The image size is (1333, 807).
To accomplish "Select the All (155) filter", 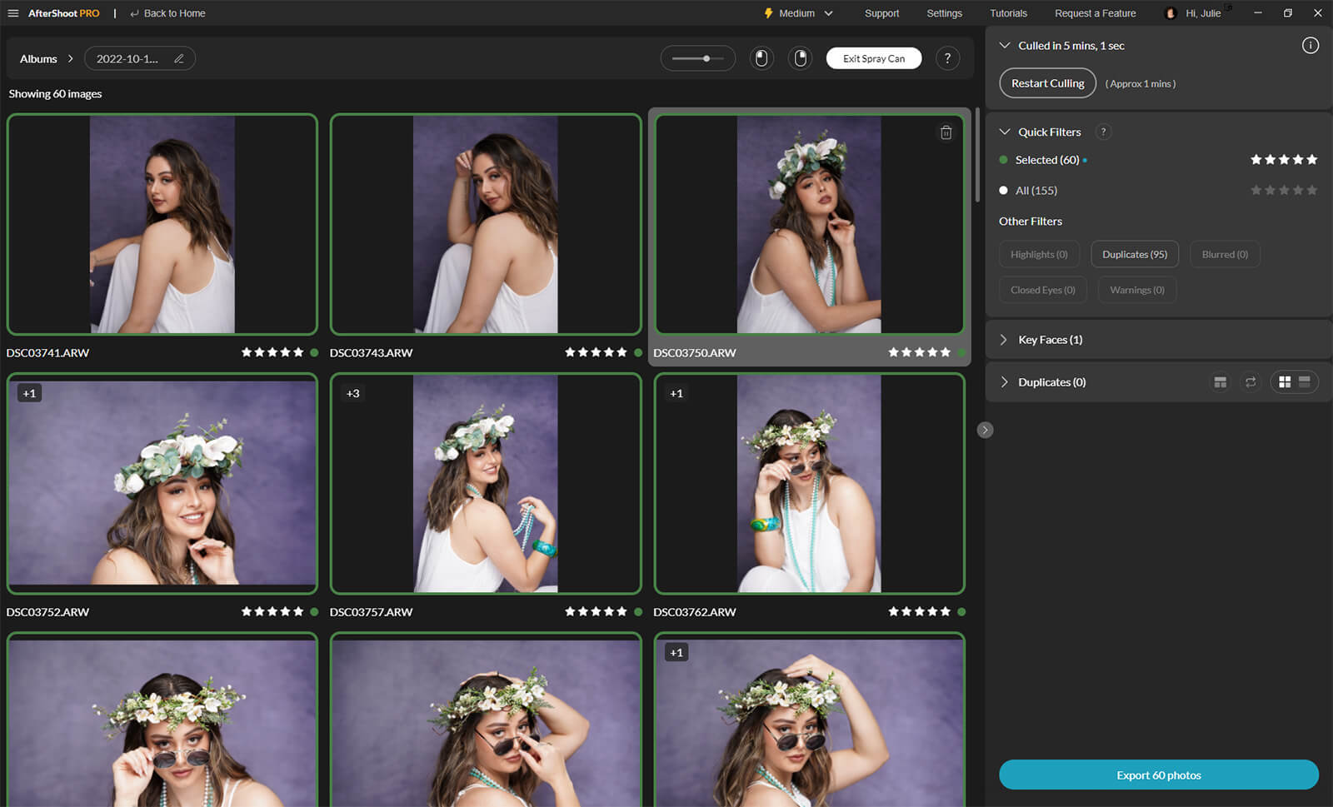I will tap(1036, 191).
